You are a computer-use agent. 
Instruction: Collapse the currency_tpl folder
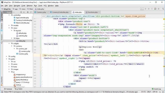click(x=14, y=49)
